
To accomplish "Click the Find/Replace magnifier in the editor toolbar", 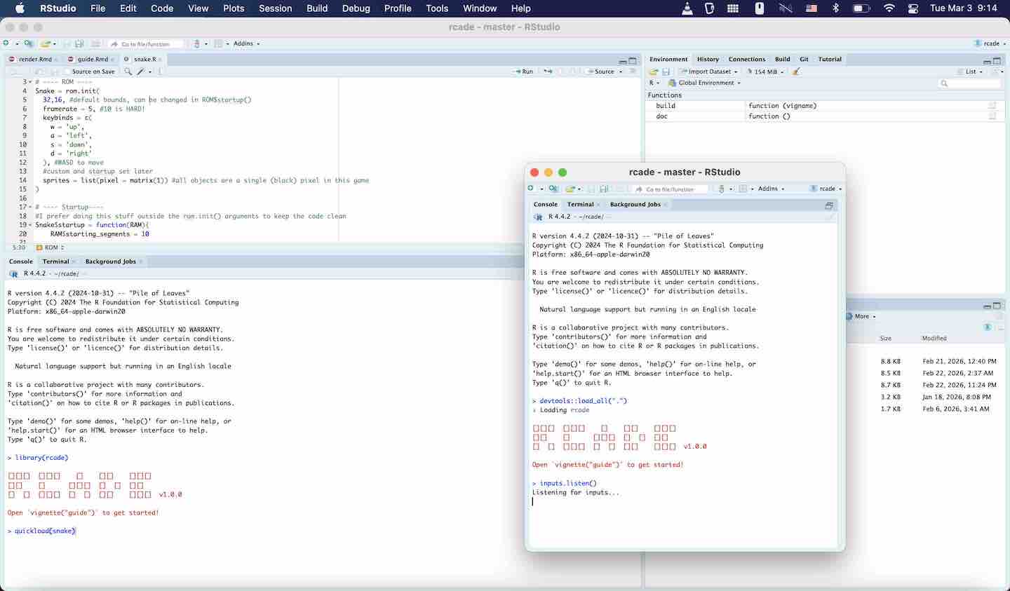I will click(x=128, y=72).
